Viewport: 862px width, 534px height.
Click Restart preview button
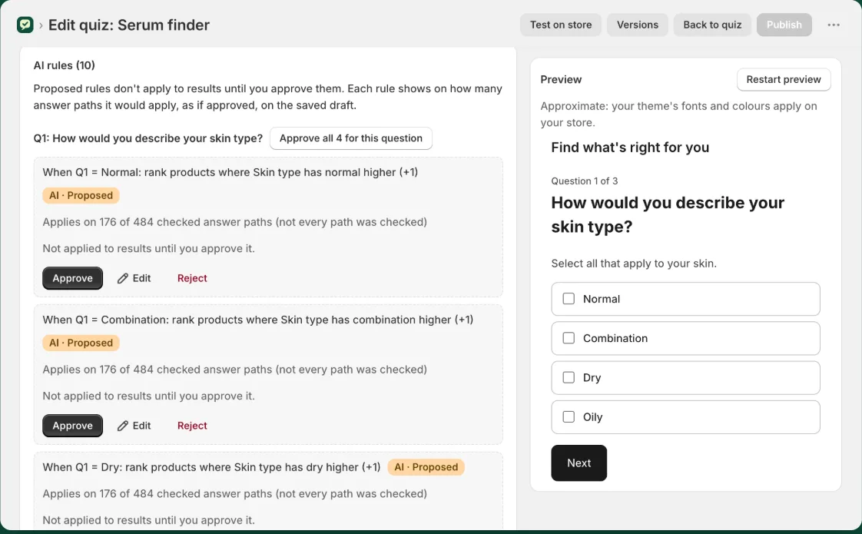click(x=784, y=79)
